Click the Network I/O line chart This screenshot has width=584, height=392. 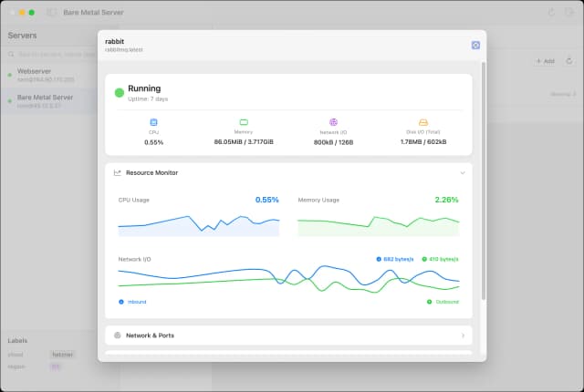click(x=288, y=280)
